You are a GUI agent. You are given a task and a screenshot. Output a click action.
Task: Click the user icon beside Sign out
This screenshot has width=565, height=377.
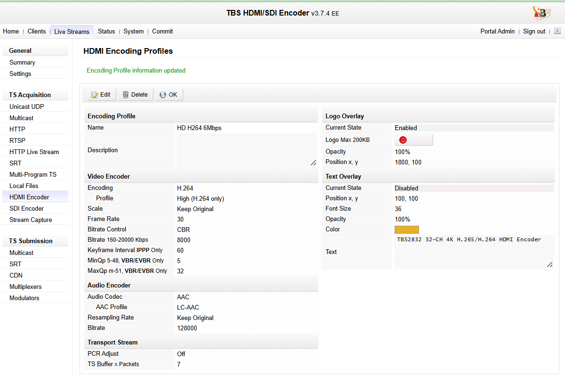click(557, 31)
